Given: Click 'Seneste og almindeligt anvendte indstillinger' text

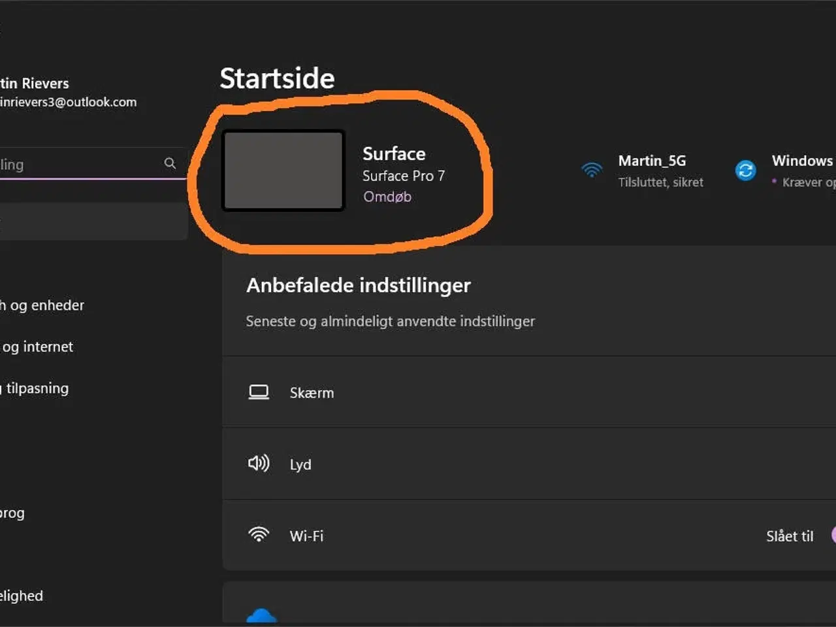Looking at the screenshot, I should pos(391,321).
